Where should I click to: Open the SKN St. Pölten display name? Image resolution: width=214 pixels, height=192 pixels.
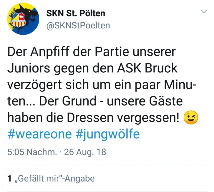[x=76, y=13]
